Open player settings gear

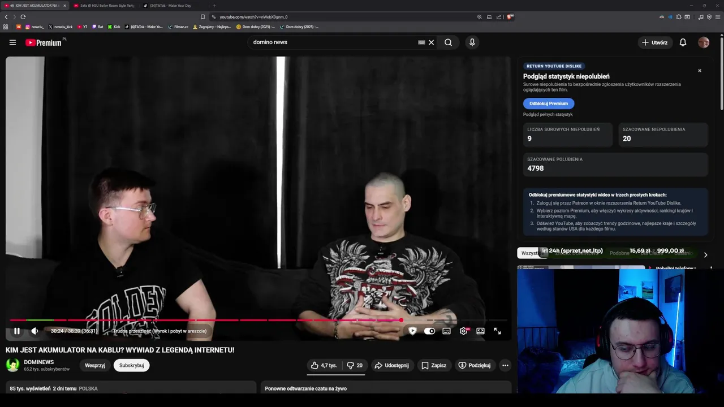pos(464,331)
